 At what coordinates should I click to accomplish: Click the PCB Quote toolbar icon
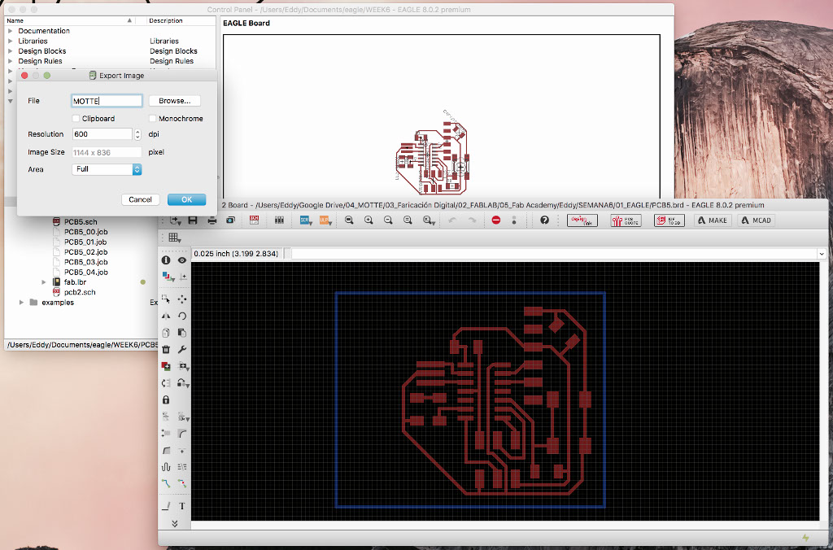click(626, 220)
